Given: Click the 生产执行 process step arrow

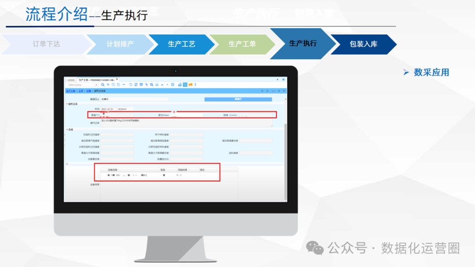Looking at the screenshot, I should click(303, 43).
